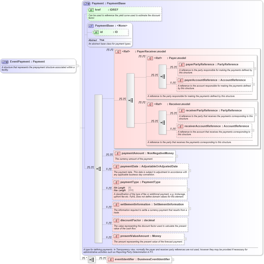Click the G icon of the Receiver.model group
The width and height of the screenshot is (264, 264).
[150, 104]
